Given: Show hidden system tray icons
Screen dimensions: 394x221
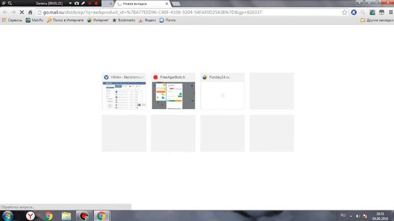Looking at the screenshot, I should 351,216.
